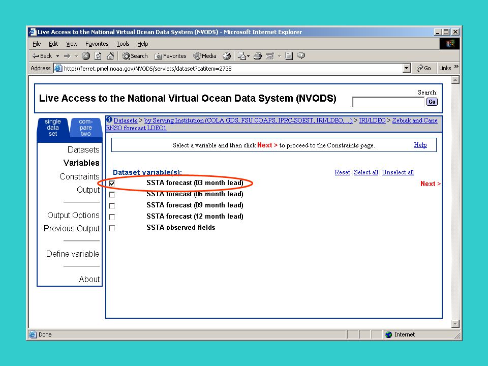Click the Print icon in toolbar

[x=257, y=56]
